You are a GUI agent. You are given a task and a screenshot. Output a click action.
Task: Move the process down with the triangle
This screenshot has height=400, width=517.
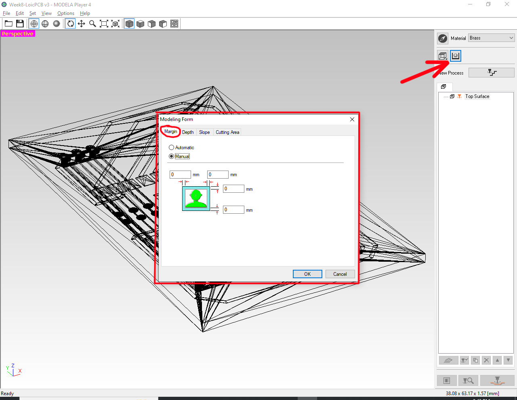508,360
